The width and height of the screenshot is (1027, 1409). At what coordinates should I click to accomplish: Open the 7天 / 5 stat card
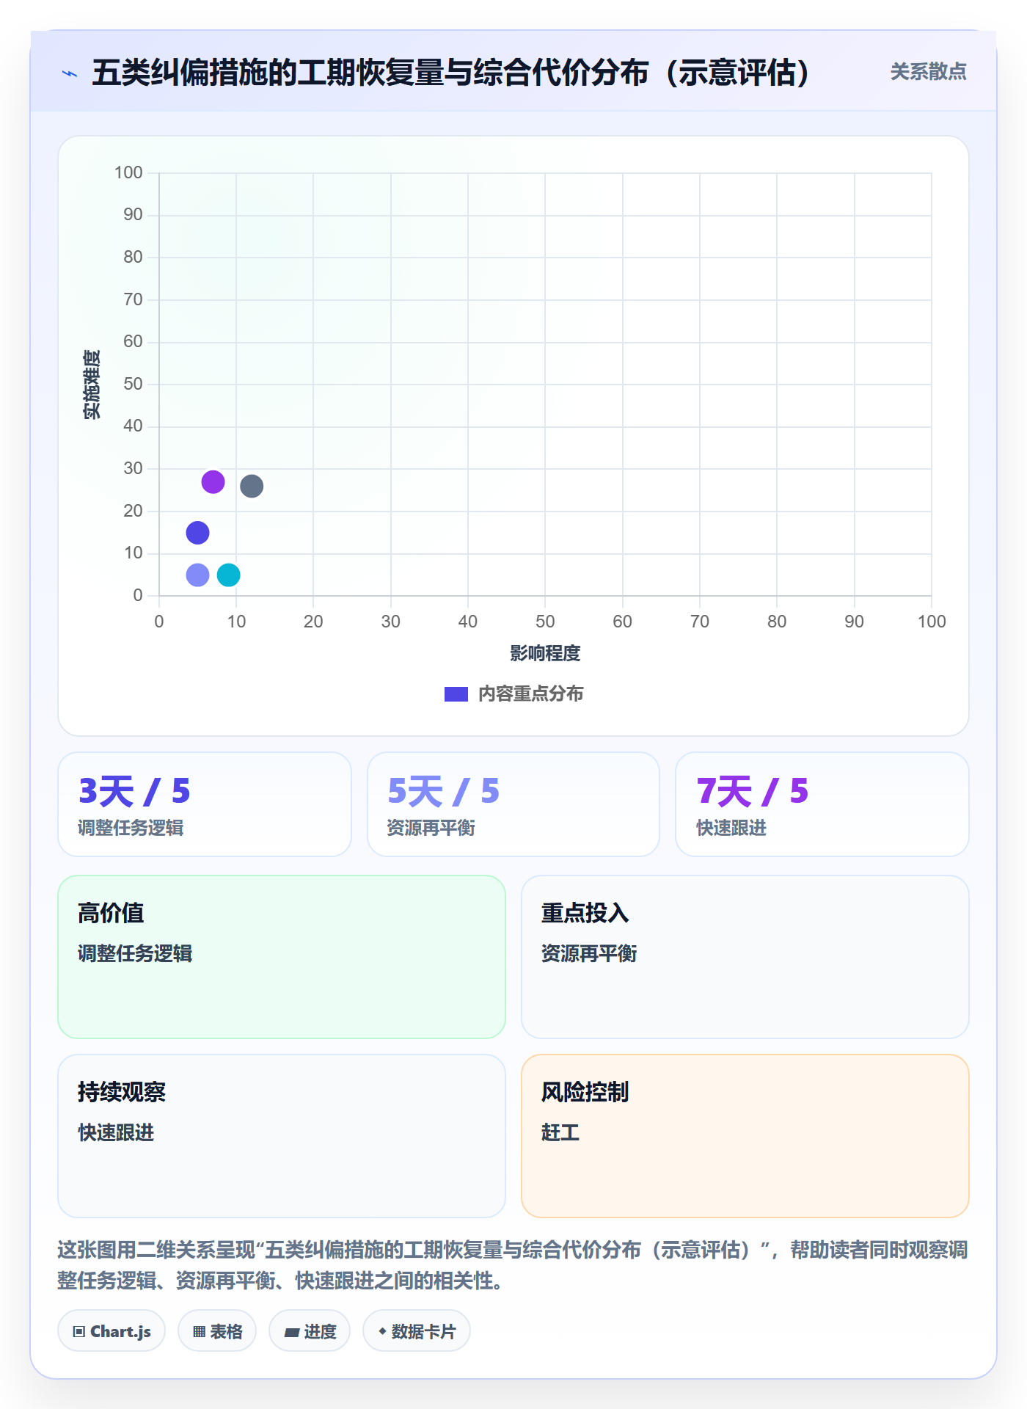point(822,804)
